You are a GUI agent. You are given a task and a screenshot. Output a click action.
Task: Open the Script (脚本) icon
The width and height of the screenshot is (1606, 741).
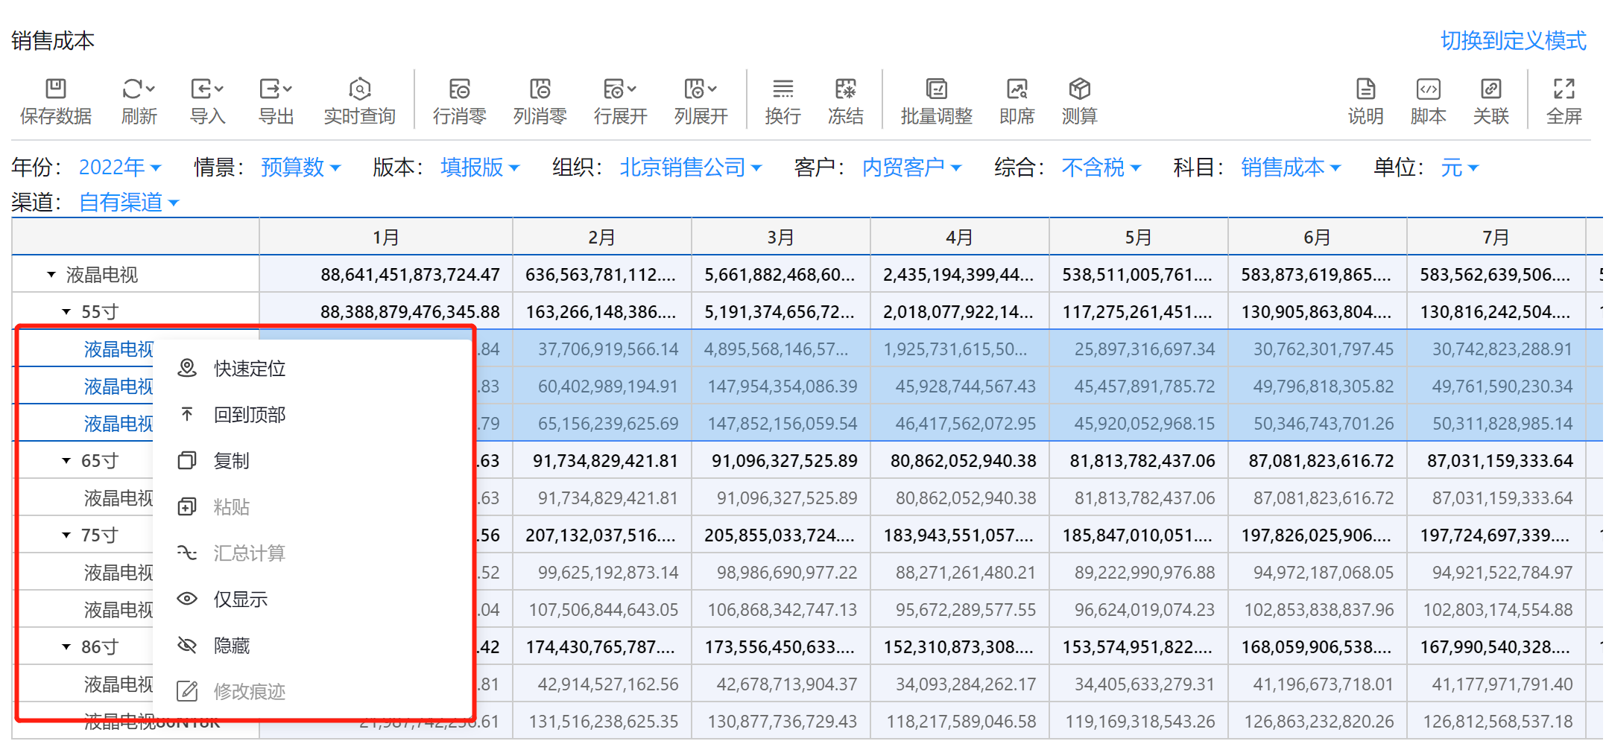point(1428,89)
